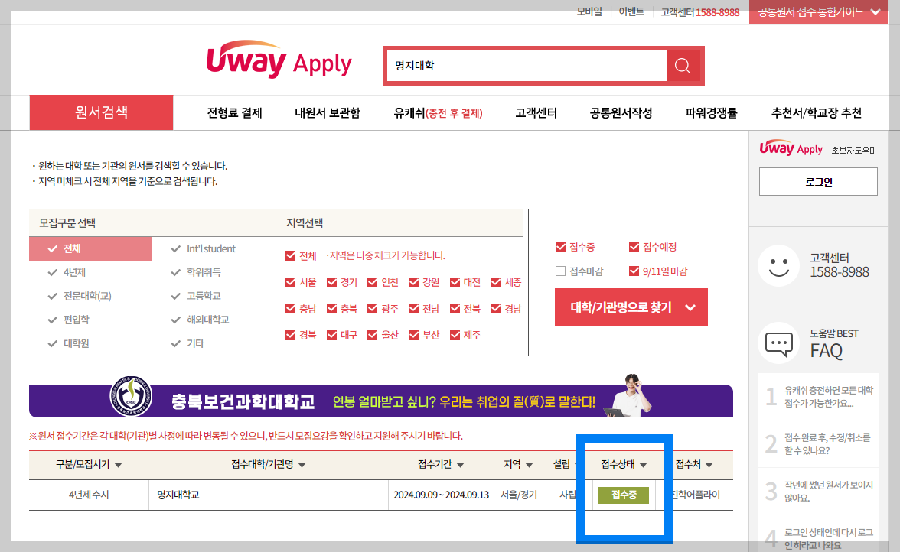The image size is (900, 552).
Task: Open the 추천서/학교장 추천 menu
Action: tap(816, 113)
